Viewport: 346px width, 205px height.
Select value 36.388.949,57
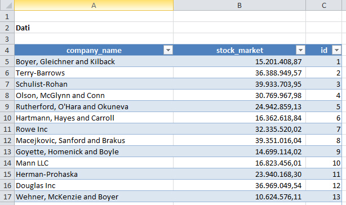(x=239, y=73)
